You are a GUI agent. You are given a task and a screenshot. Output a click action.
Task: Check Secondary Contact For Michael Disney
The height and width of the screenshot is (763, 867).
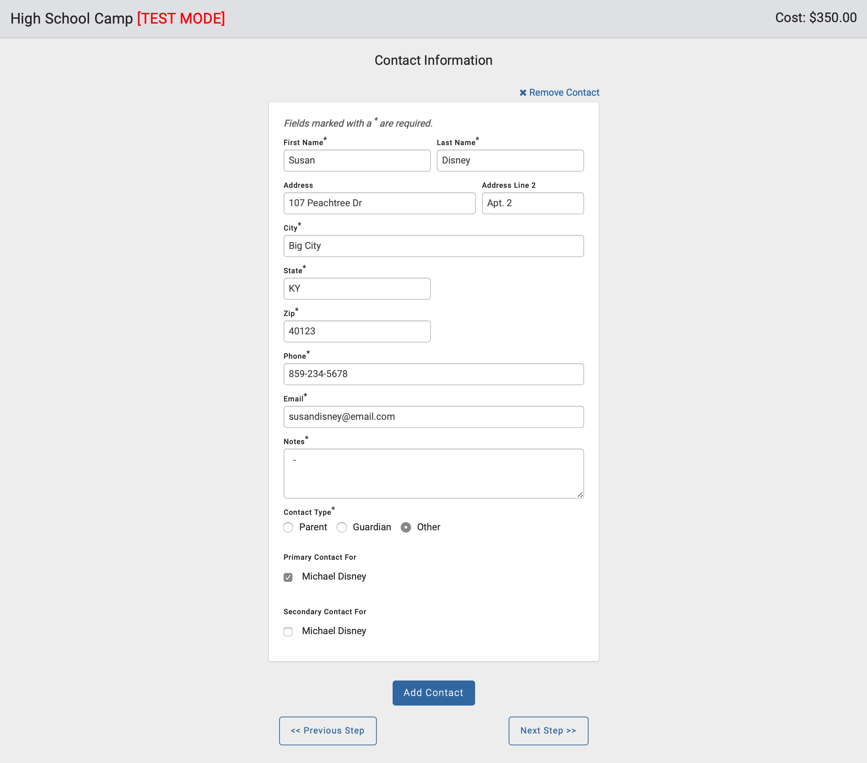coord(288,632)
